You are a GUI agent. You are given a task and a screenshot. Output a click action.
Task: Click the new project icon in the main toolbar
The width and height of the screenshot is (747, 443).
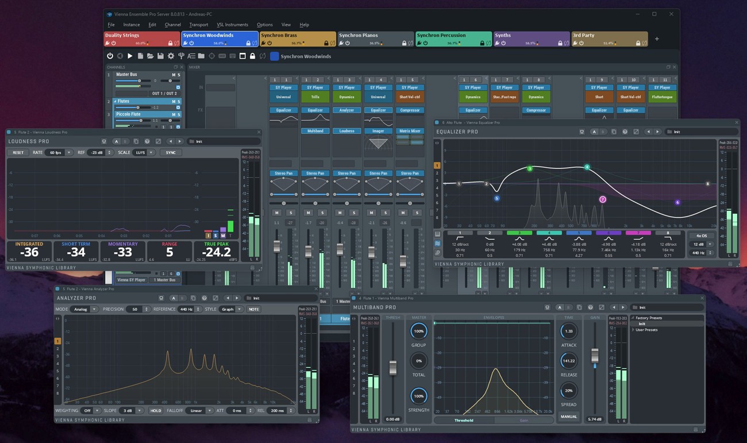pyautogui.click(x=140, y=56)
